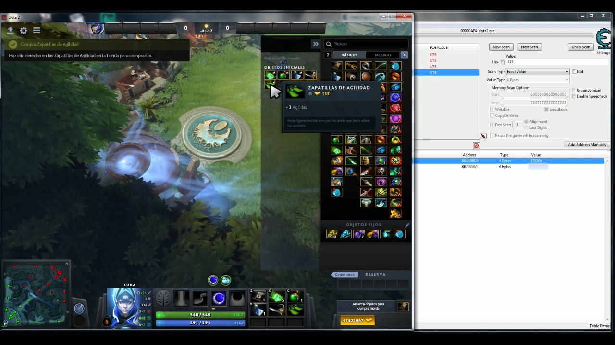
Task: Use the green item in slot X
Action: [276, 297]
